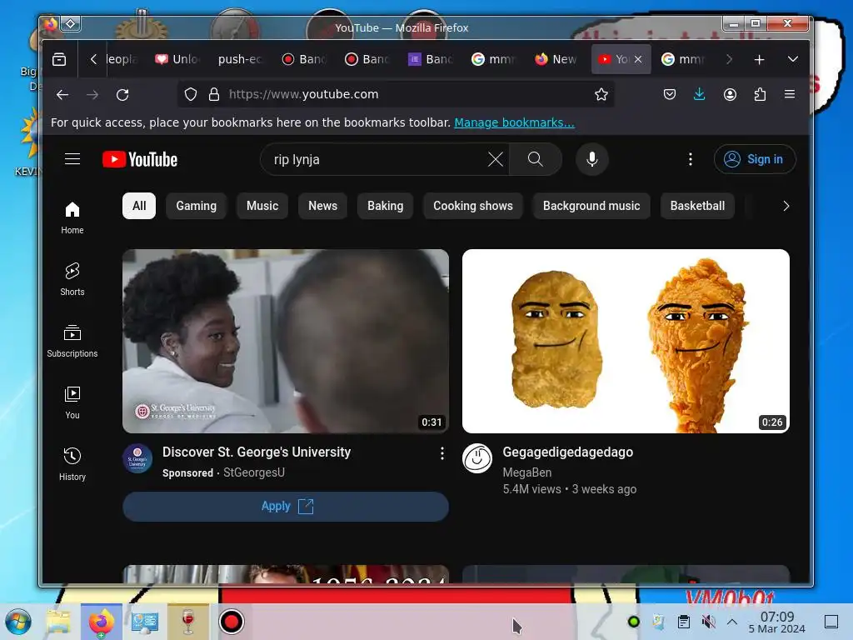Viewport: 853px width, 640px height.
Task: Open the Discover St. George's University title
Action: [x=257, y=452]
